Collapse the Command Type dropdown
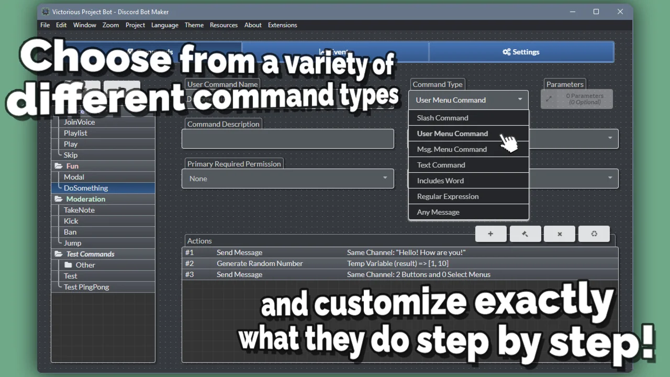The image size is (670, 377). coord(468,100)
